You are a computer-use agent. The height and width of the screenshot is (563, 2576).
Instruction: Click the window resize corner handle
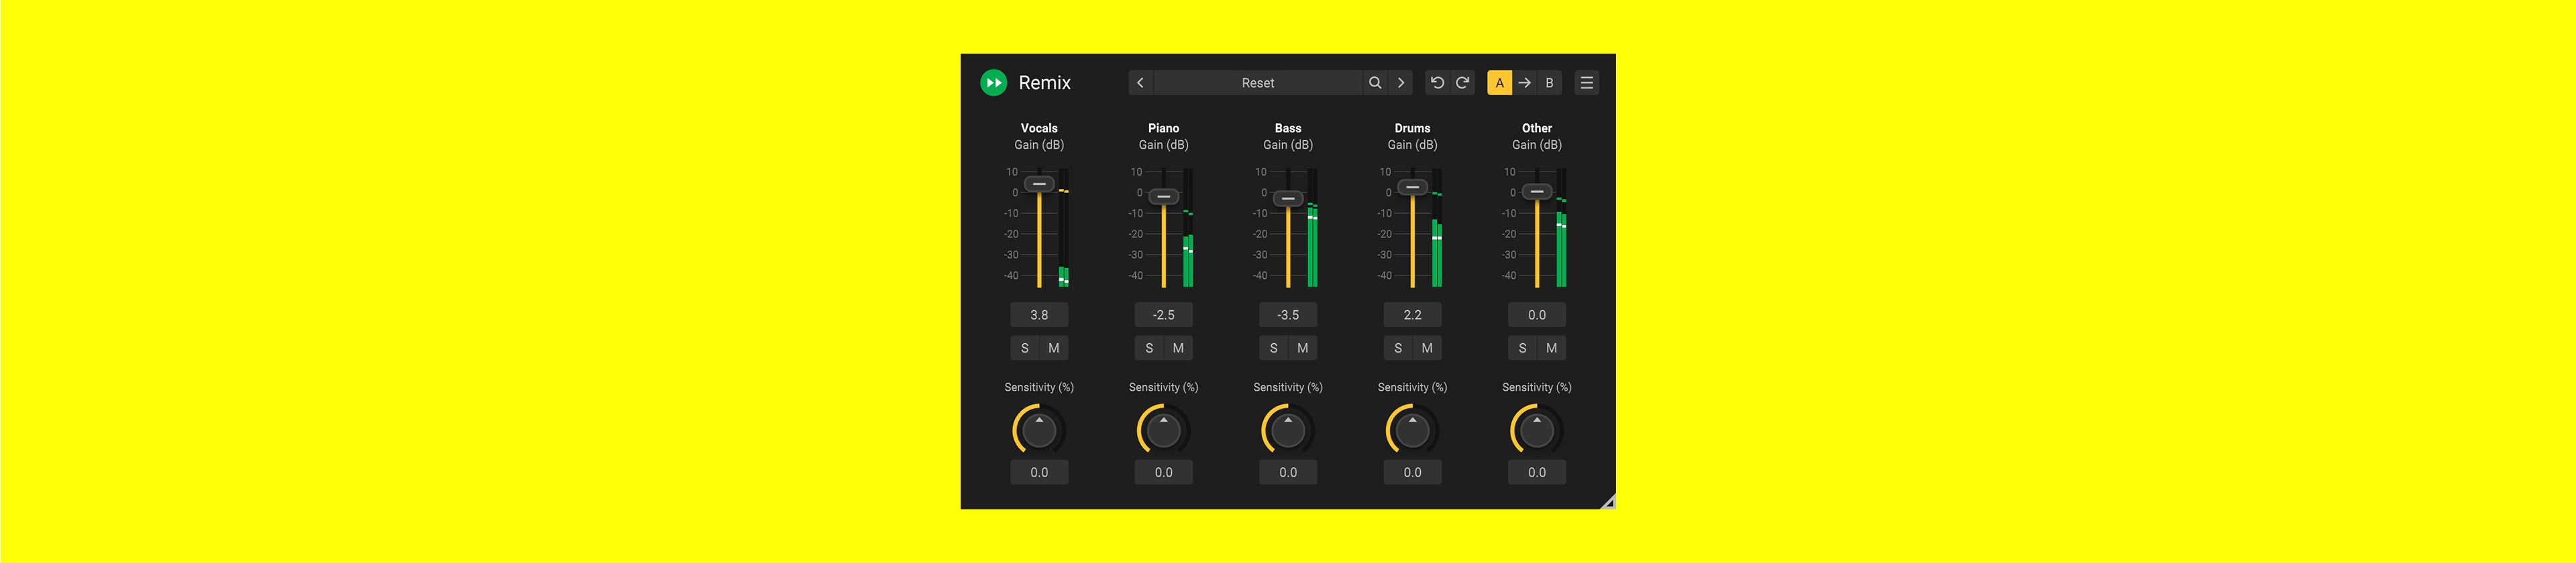(x=1607, y=502)
